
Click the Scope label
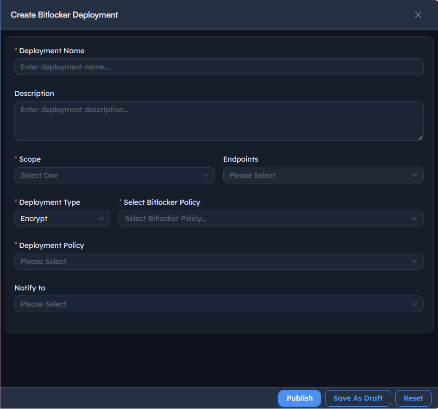tap(30, 159)
